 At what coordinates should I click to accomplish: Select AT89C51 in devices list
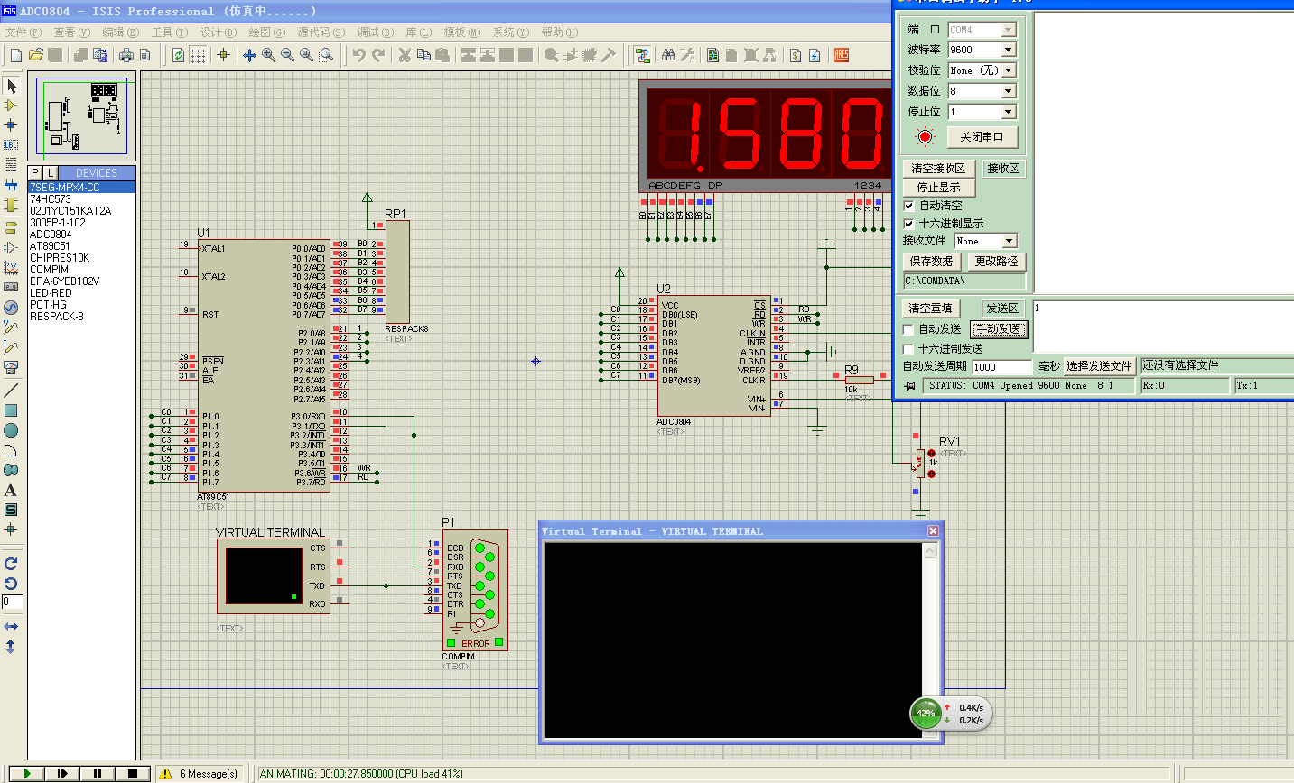50,246
